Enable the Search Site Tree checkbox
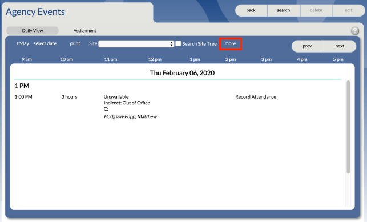The width and height of the screenshot is (367, 222). click(178, 43)
